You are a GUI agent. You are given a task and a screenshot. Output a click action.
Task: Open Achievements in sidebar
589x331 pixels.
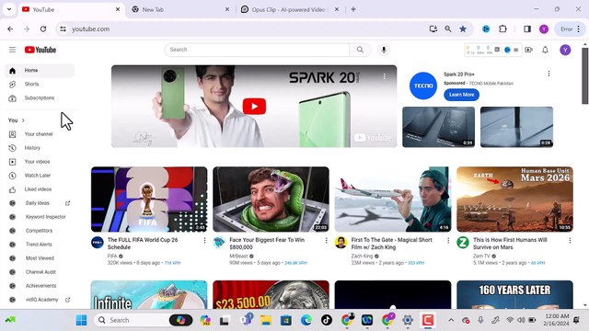point(40,286)
